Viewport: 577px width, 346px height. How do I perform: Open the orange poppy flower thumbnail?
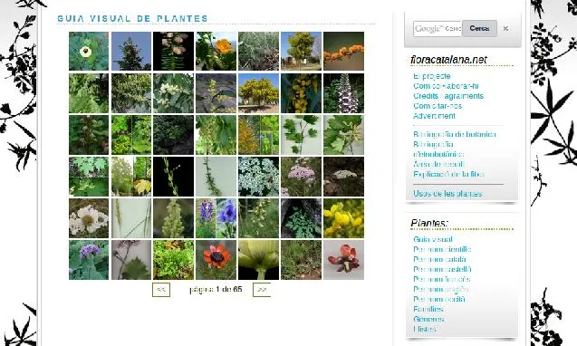pyautogui.click(x=216, y=51)
